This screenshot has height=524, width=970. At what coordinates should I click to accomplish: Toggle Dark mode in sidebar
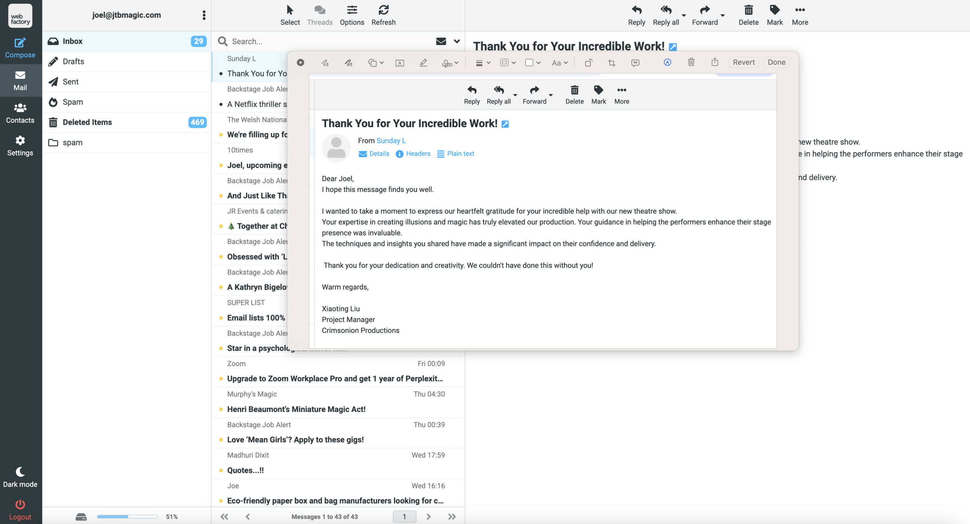(x=20, y=477)
